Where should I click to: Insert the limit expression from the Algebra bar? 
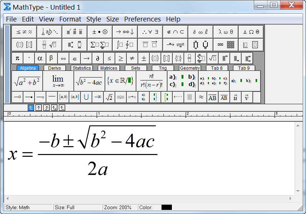57,80
